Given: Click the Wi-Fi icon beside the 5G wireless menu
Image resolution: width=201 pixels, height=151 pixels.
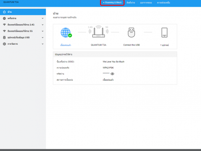Looking at the screenshot, I should 4,31.
